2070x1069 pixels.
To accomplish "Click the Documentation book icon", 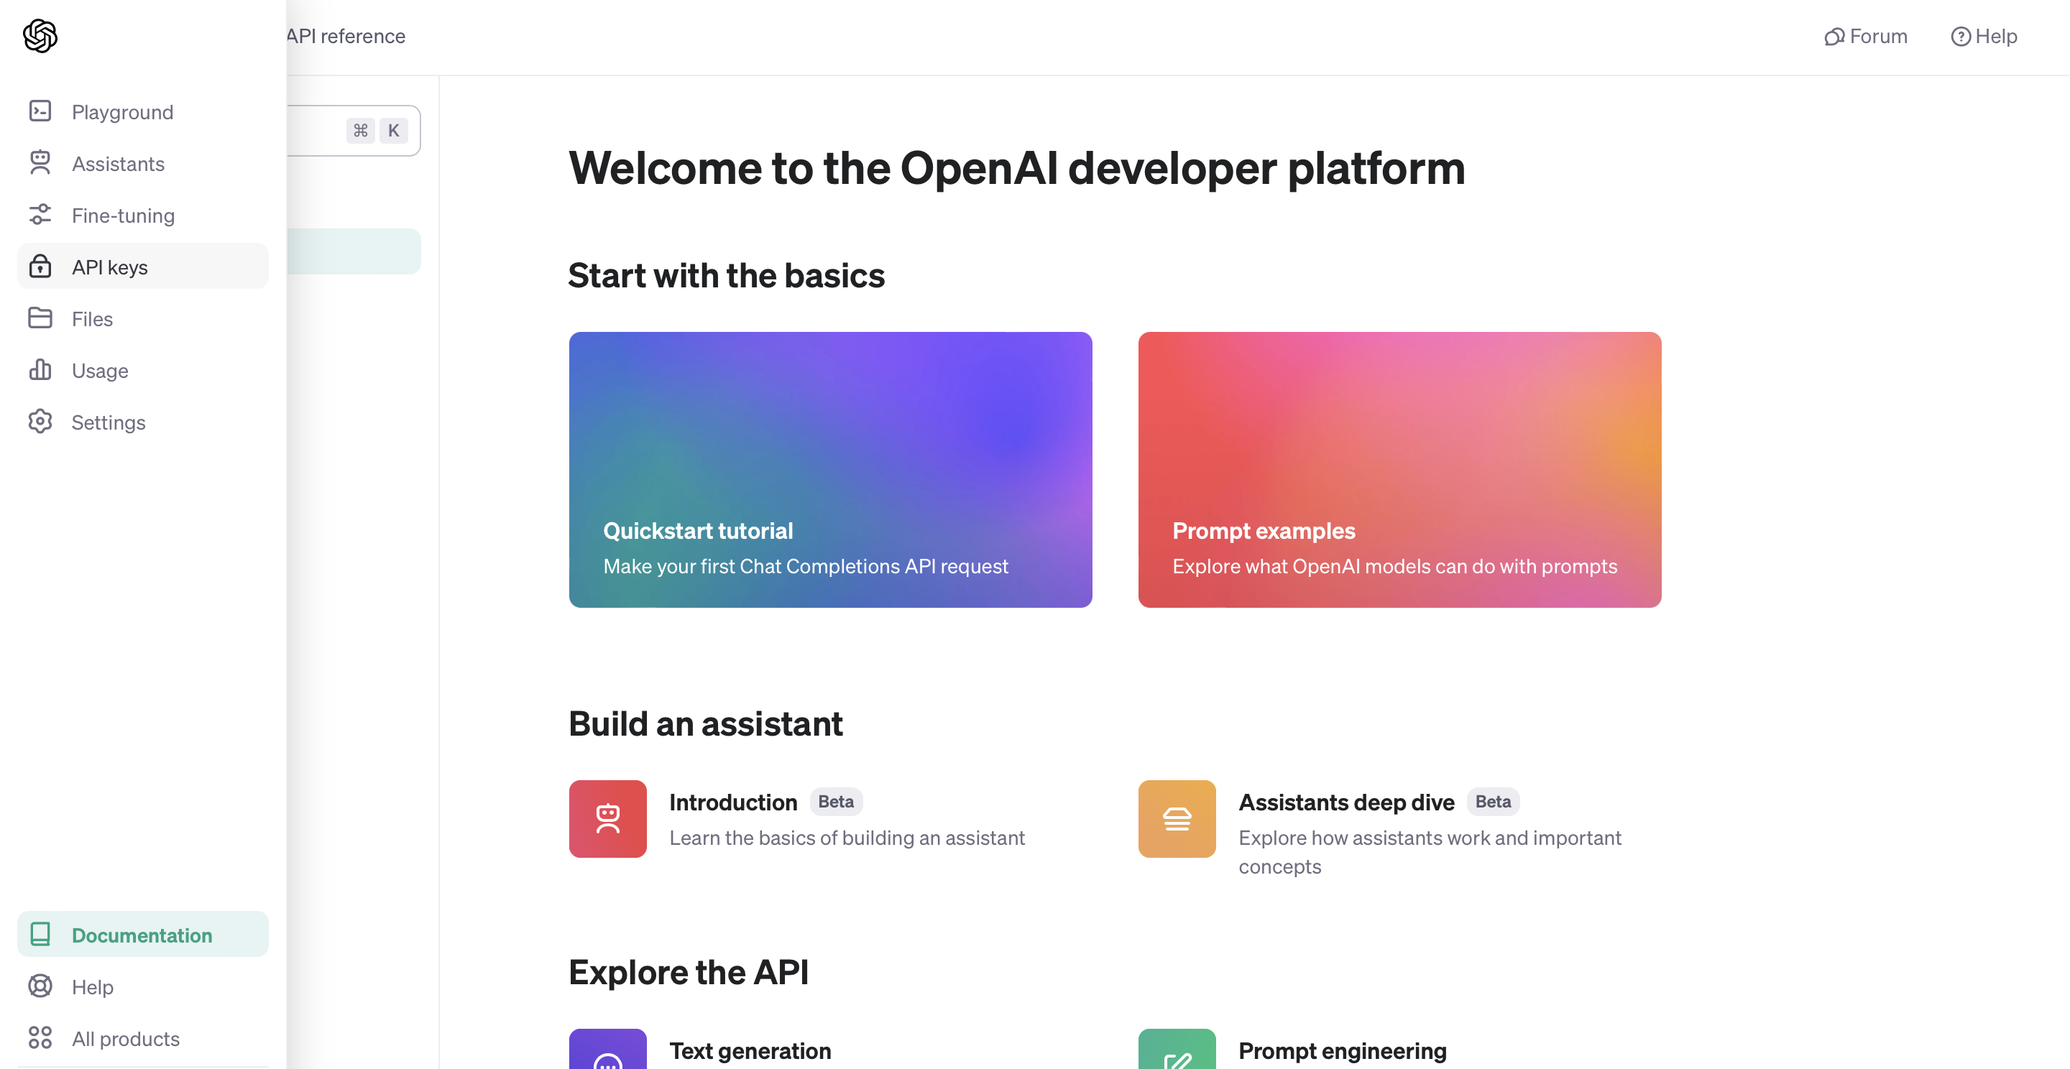I will [x=40, y=934].
